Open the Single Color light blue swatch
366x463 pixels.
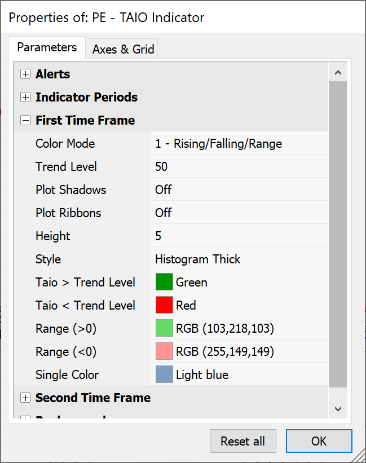[164, 374]
